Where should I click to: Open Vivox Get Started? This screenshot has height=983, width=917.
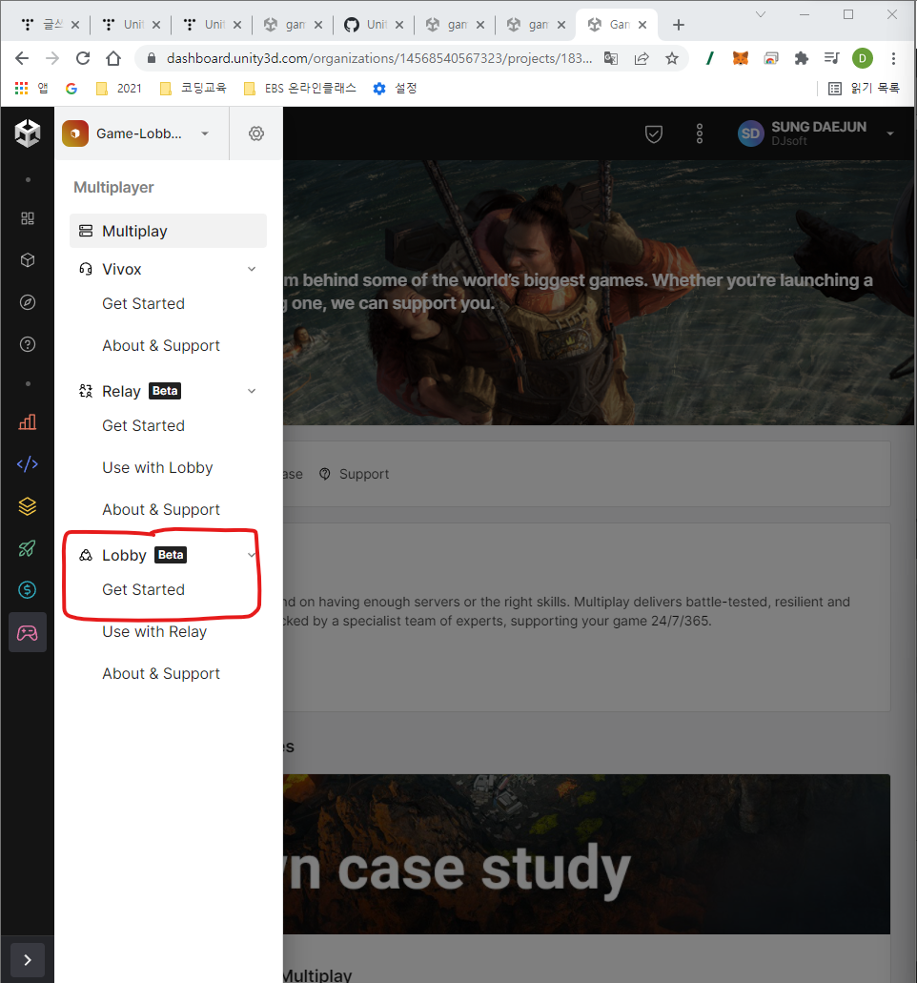coord(144,303)
